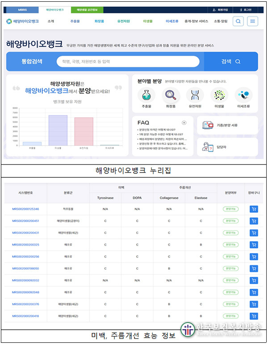Viewport: 268px width, 345px height.
Task: Click the 유전자원 bar in the chart
Action: [84, 131]
